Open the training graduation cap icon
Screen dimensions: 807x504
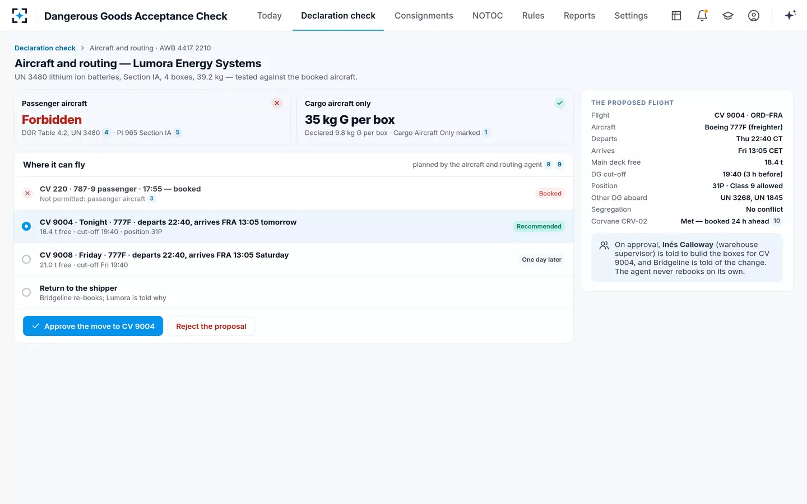click(728, 16)
